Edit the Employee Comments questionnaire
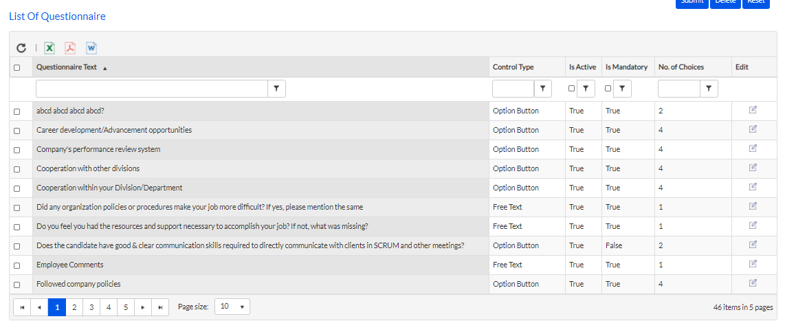This screenshot has width=785, height=321. pos(753,264)
